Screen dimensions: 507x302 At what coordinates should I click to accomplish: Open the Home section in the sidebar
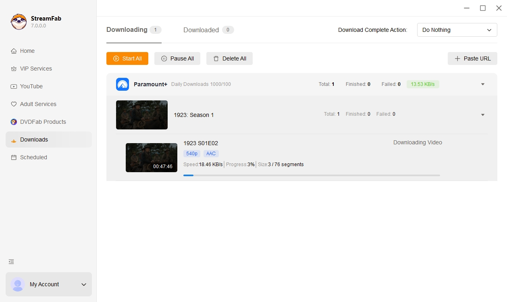pyautogui.click(x=26, y=51)
